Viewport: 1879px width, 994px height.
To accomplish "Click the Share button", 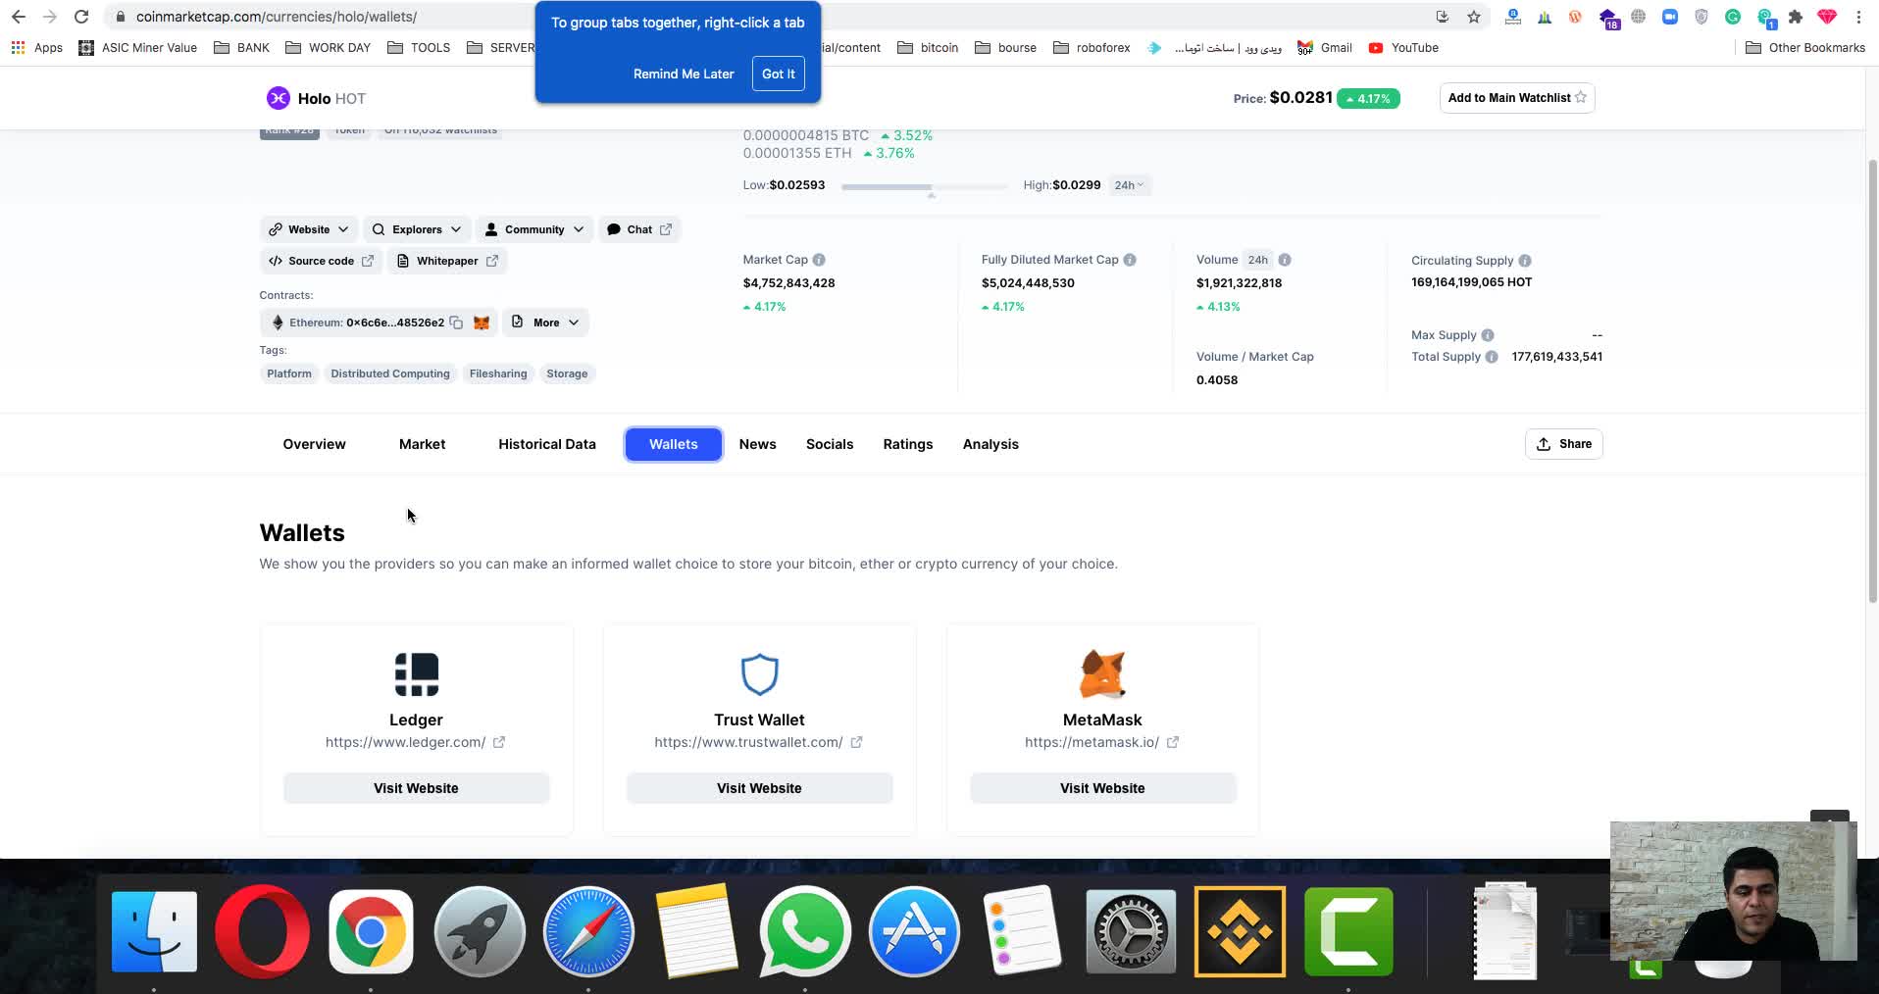I will 1564,444.
